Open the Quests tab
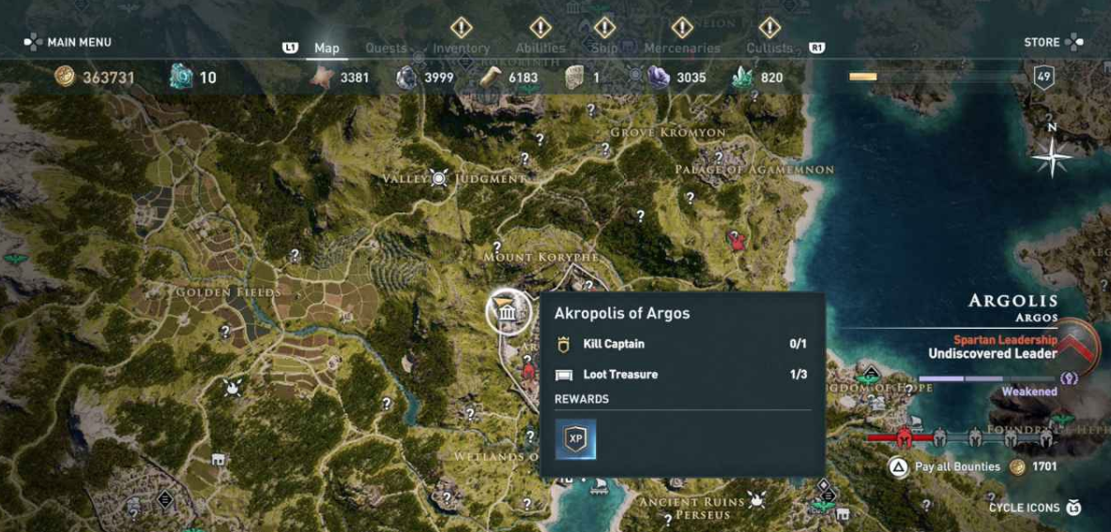The height and width of the screenshot is (532, 1111). tap(387, 48)
